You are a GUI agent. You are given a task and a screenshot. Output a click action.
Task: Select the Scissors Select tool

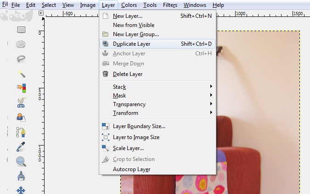point(21,102)
